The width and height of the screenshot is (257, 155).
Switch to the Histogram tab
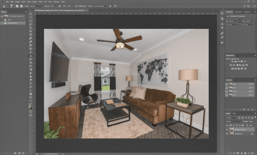coord(238,12)
